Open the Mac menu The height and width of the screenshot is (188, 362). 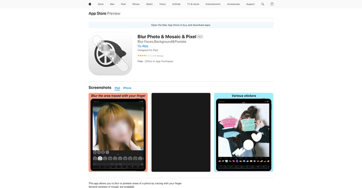[x=112, y=4]
